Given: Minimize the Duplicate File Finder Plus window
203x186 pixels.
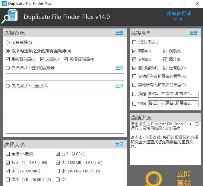Looking at the screenshot, I should [170, 4].
